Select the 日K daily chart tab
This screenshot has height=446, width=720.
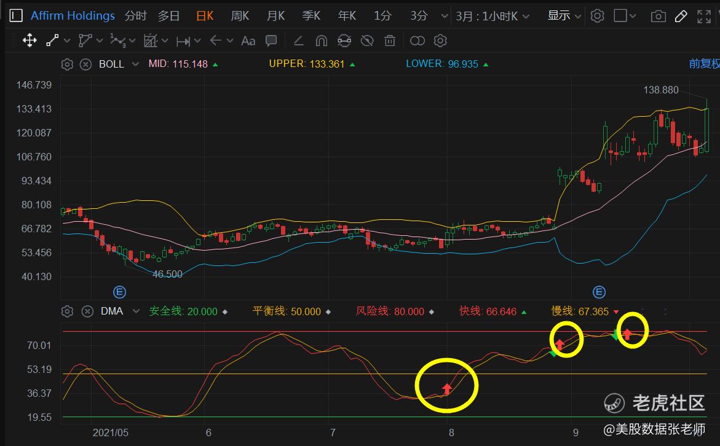tap(205, 16)
